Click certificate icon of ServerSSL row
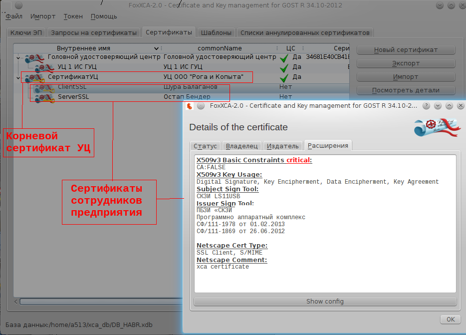The width and height of the screenshot is (466, 335). click(44, 98)
